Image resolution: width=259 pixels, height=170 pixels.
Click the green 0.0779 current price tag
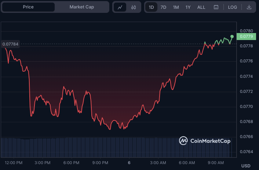[x=246, y=36]
